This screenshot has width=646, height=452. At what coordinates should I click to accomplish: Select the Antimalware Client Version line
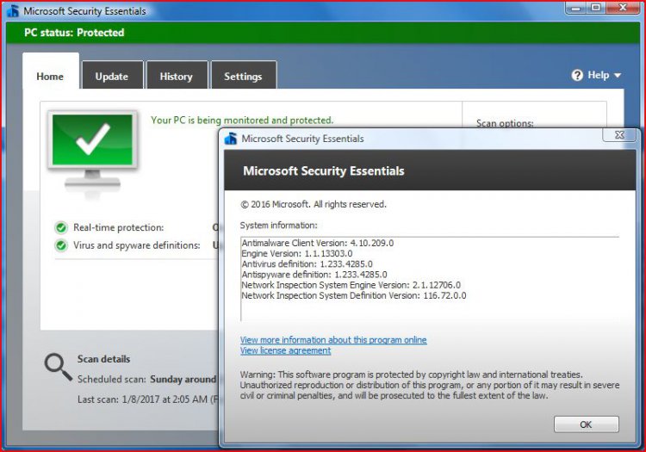tap(317, 244)
